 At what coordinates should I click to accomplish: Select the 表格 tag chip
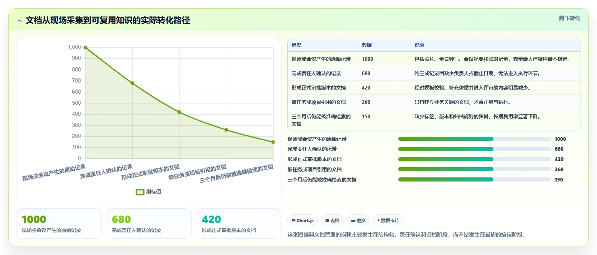[x=332, y=221]
